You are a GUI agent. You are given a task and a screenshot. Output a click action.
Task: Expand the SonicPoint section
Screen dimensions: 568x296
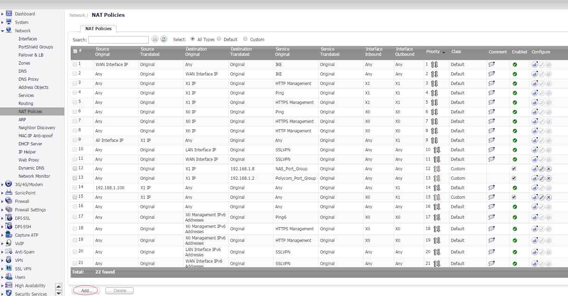click(2, 193)
